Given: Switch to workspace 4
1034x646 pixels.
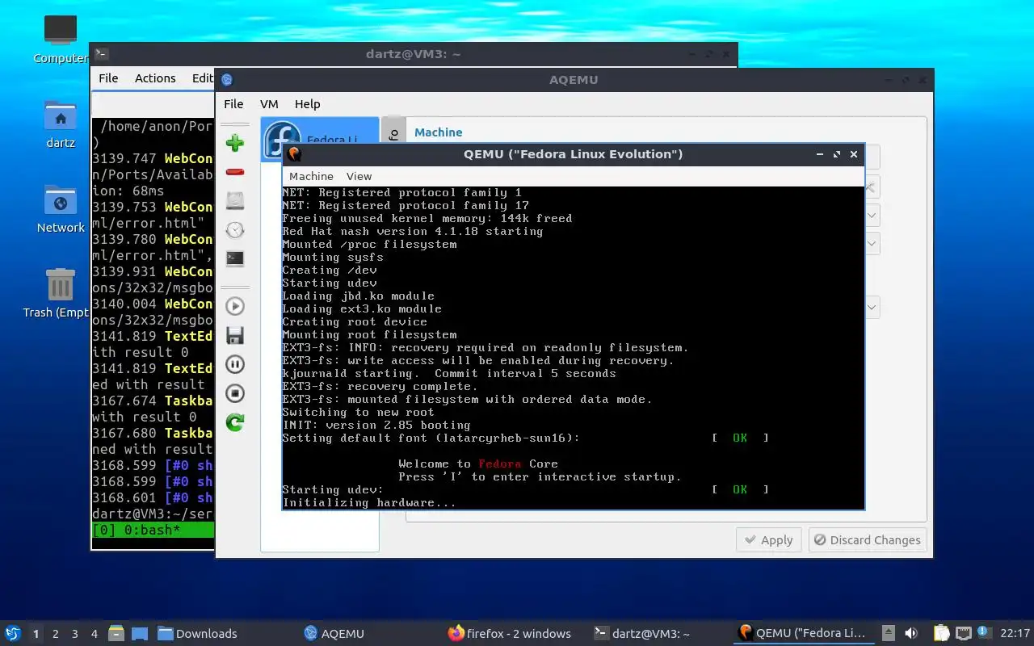Looking at the screenshot, I should 94,634.
